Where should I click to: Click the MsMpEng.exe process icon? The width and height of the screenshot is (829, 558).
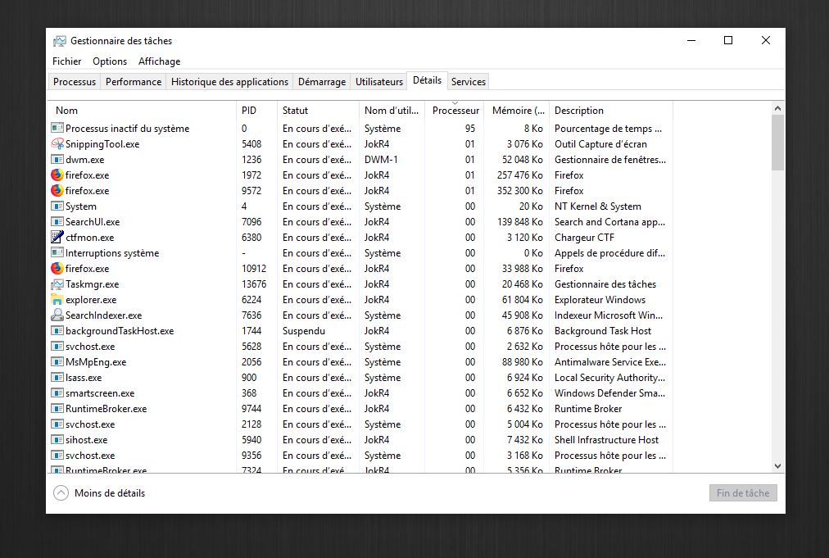click(57, 362)
